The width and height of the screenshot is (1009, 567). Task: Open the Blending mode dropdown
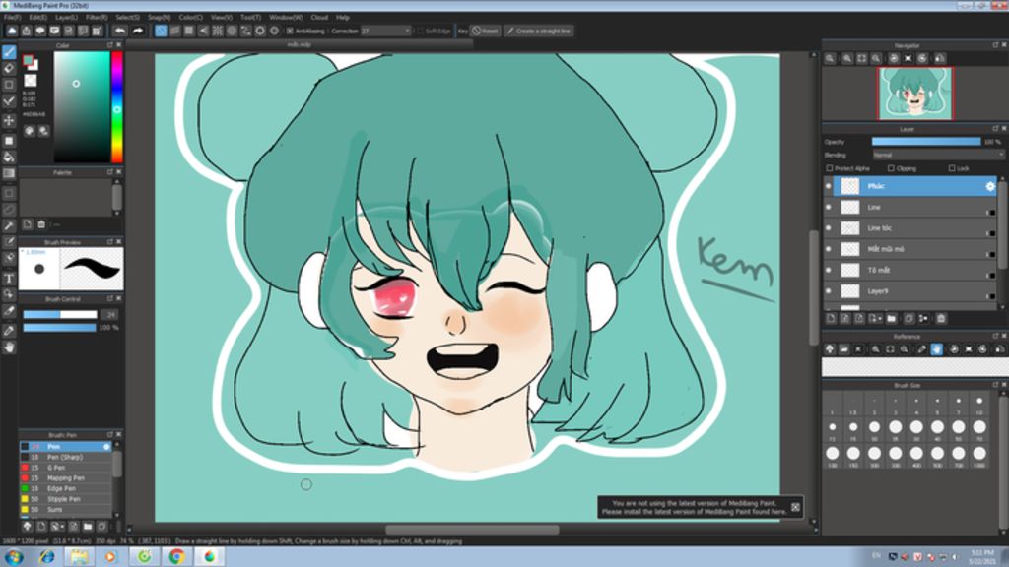(x=938, y=155)
